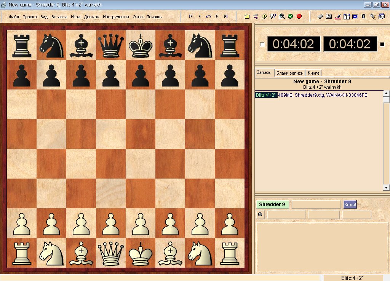
Task: Jump to the start of the game
Action: [191, 16]
